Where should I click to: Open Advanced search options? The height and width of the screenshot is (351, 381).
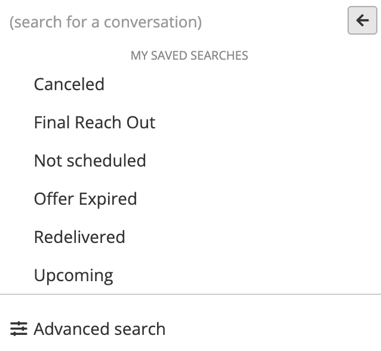(88, 329)
